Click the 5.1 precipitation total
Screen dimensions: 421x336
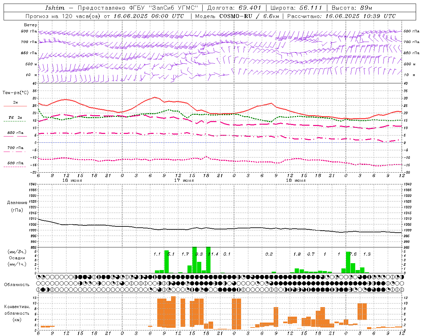pos(171,254)
